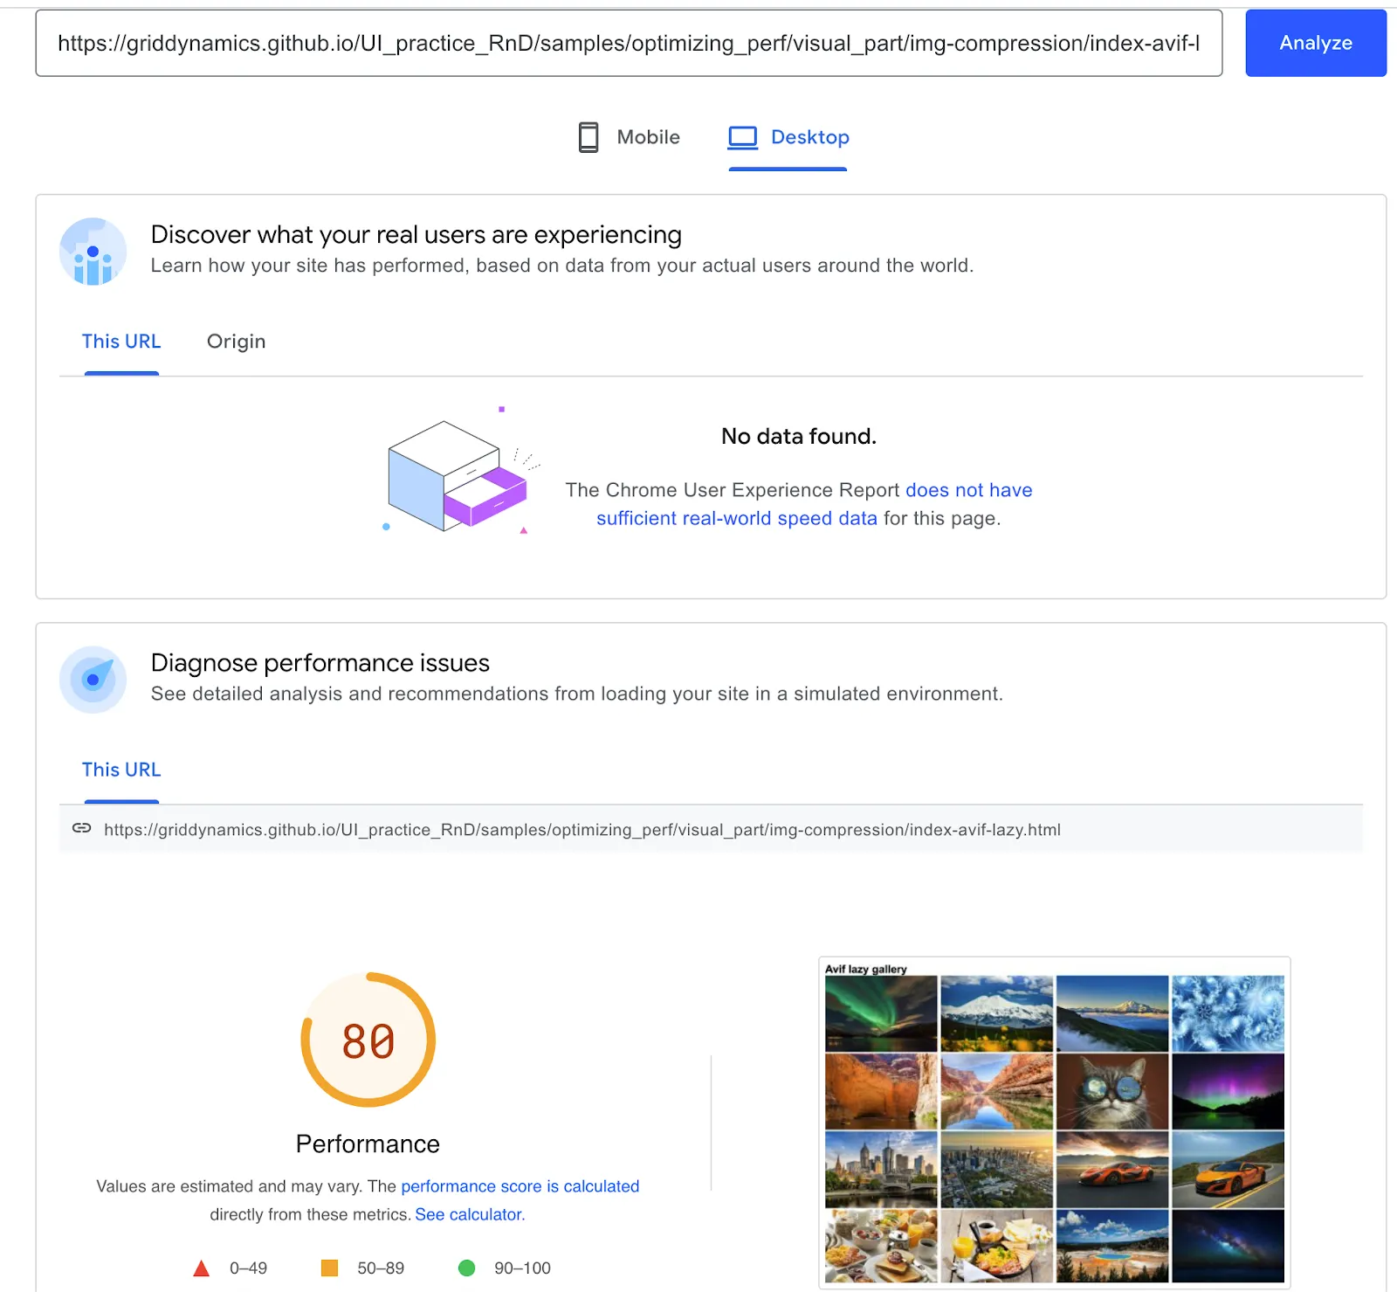Focus the URL input field

[x=629, y=43]
